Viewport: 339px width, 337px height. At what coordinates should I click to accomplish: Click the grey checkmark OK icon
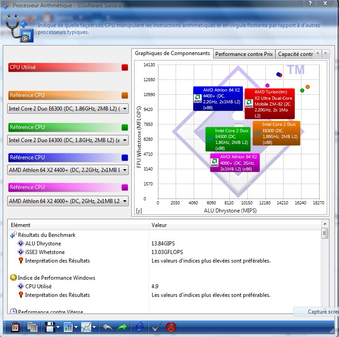click(157, 327)
